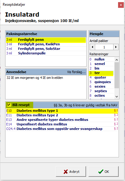Choose 5 quinquies in Reitereringer
This screenshot has width=125, height=181.
point(101,82)
